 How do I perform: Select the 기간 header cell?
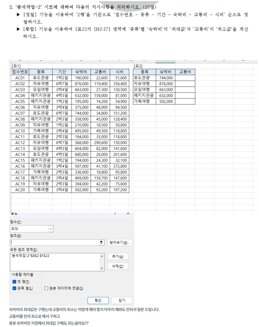[x=62, y=72]
